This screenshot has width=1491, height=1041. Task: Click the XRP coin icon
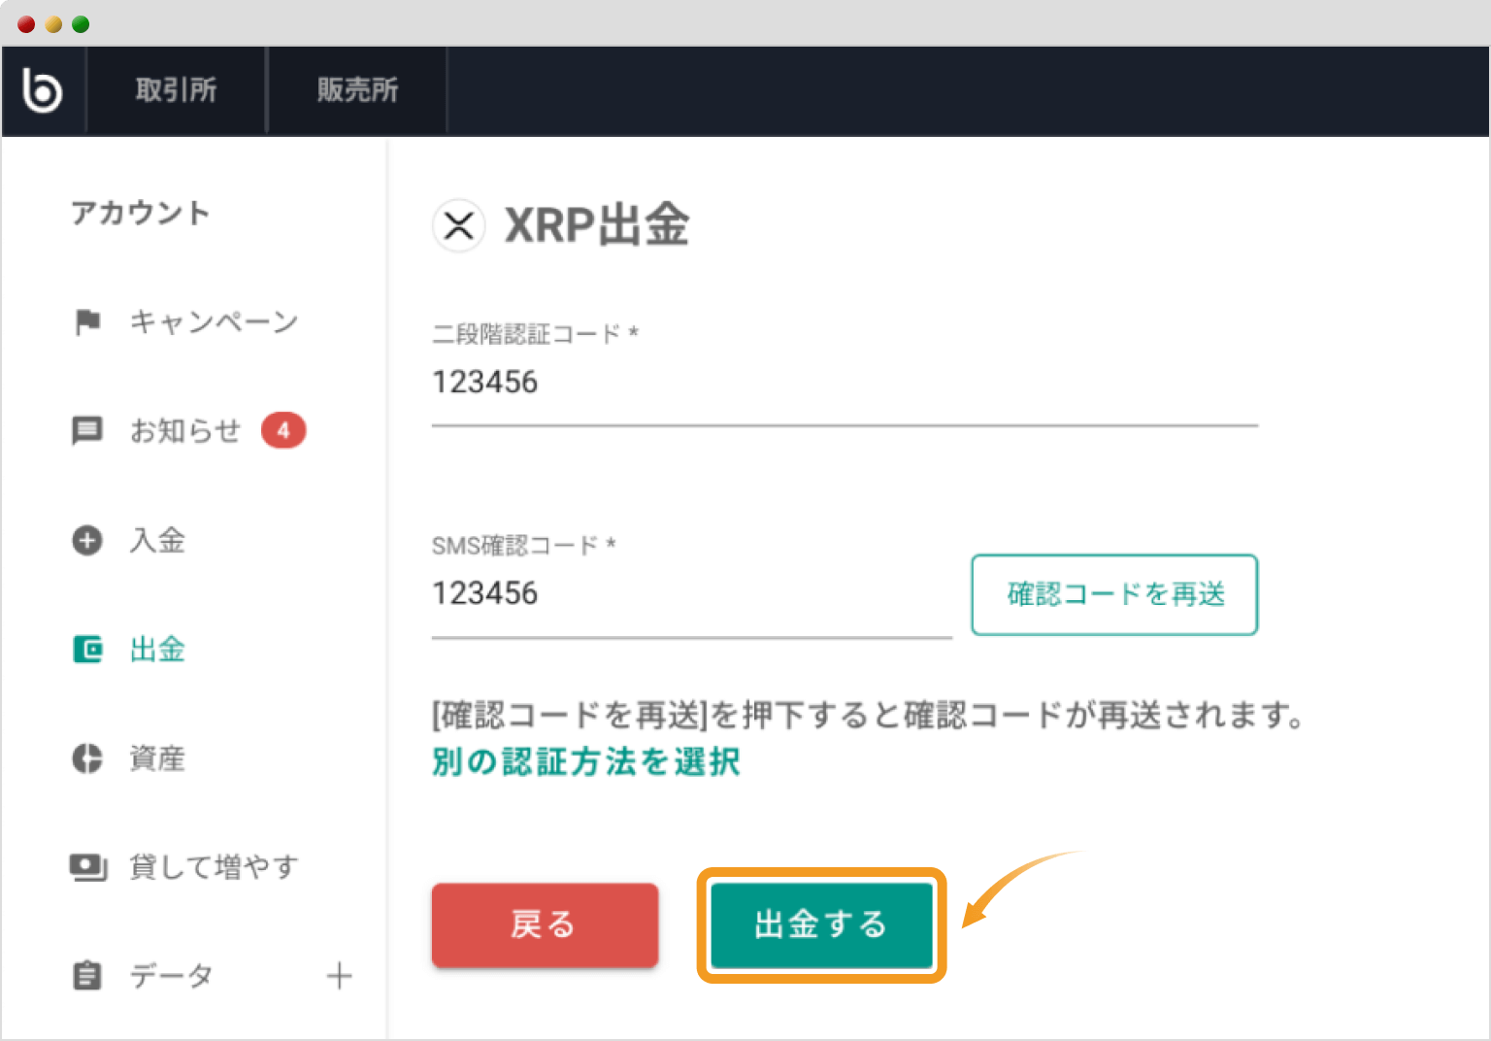coord(458,226)
